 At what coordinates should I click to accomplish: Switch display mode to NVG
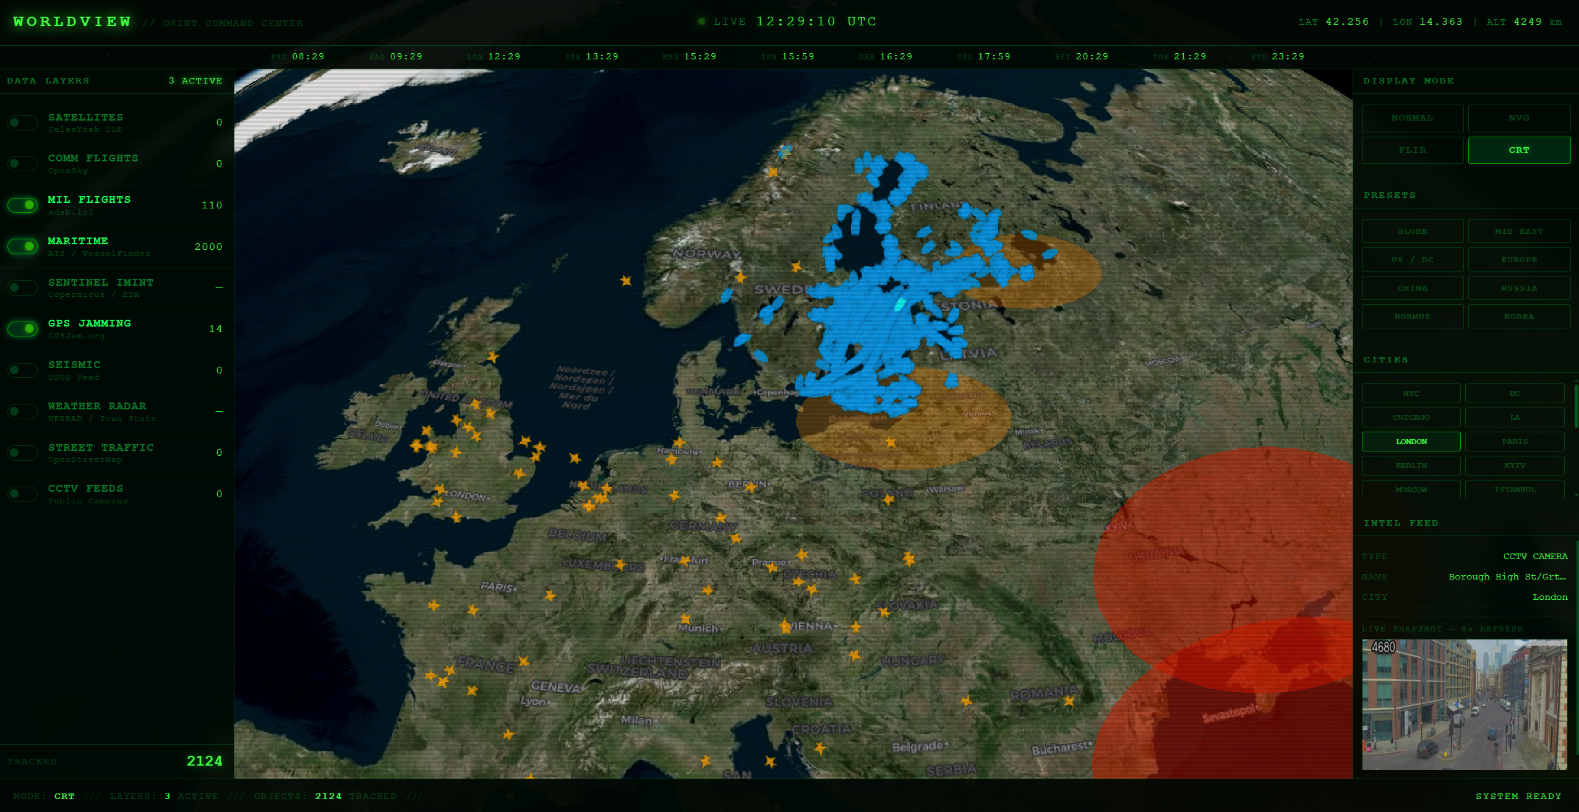[1518, 118]
